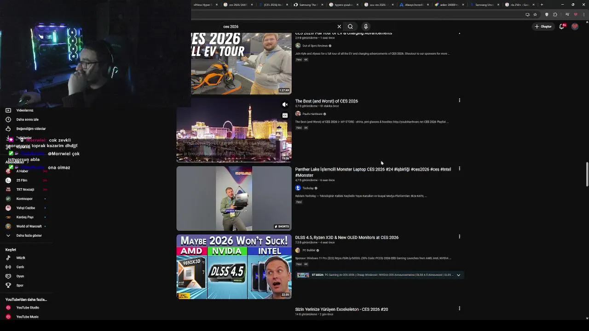The height and width of the screenshot is (331, 589).
Task: Clear the YouTube search box text
Action: pyautogui.click(x=339, y=27)
